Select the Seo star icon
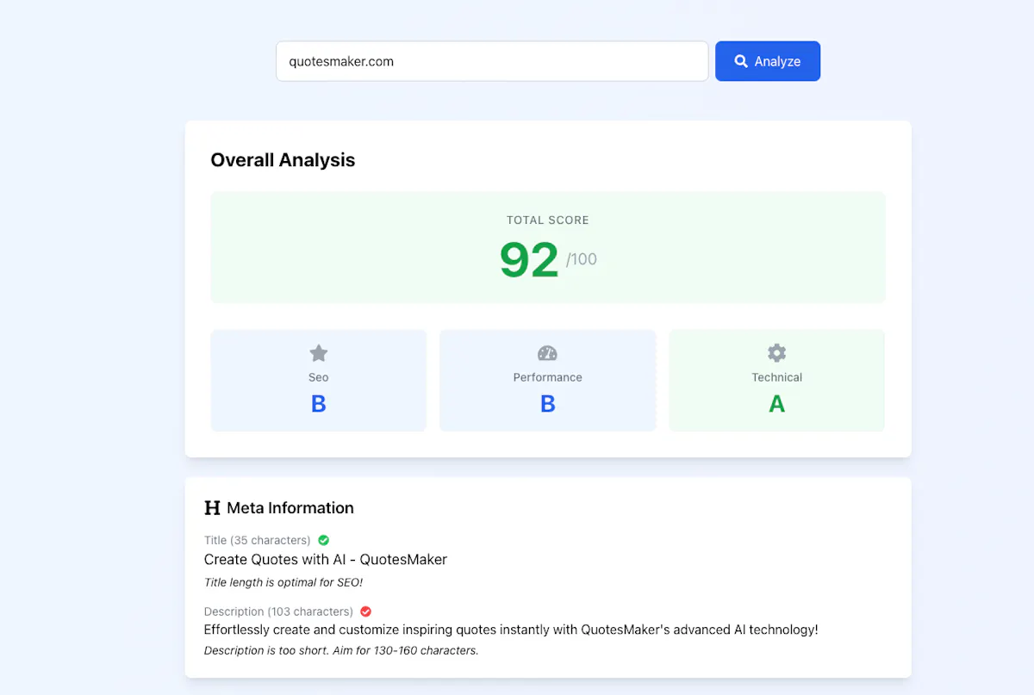This screenshot has height=695, width=1034. 319,353
